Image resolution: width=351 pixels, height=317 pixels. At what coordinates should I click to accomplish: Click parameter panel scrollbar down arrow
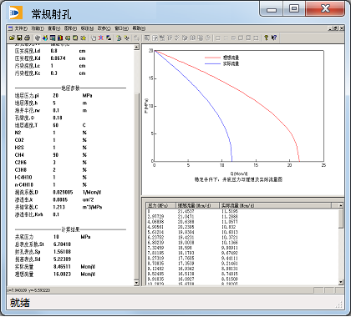(x=136, y=283)
